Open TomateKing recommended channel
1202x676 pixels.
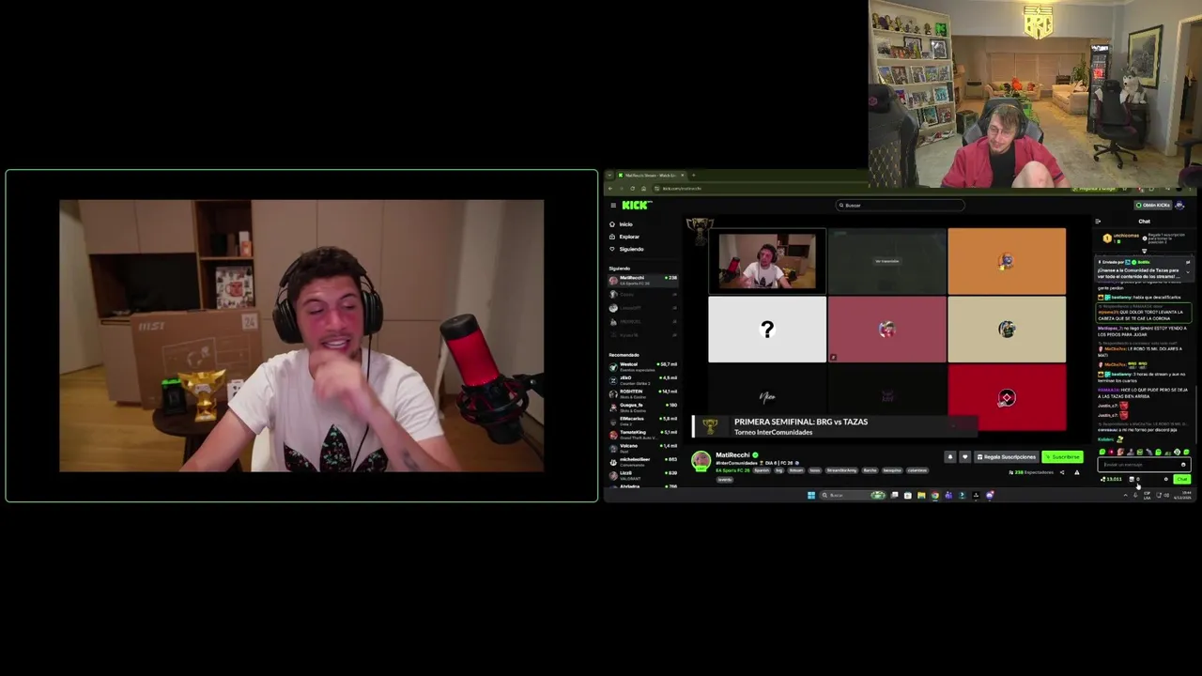[643, 434]
